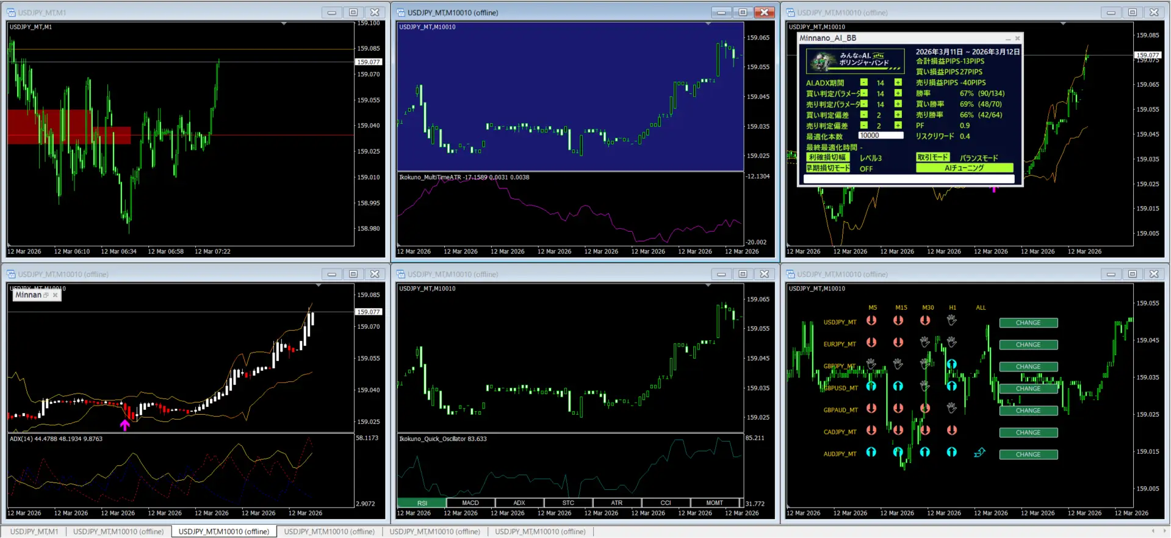Viewport: 1171px width, 538px height.
Task: Select the MACD oscillator tab
Action: 470,503
